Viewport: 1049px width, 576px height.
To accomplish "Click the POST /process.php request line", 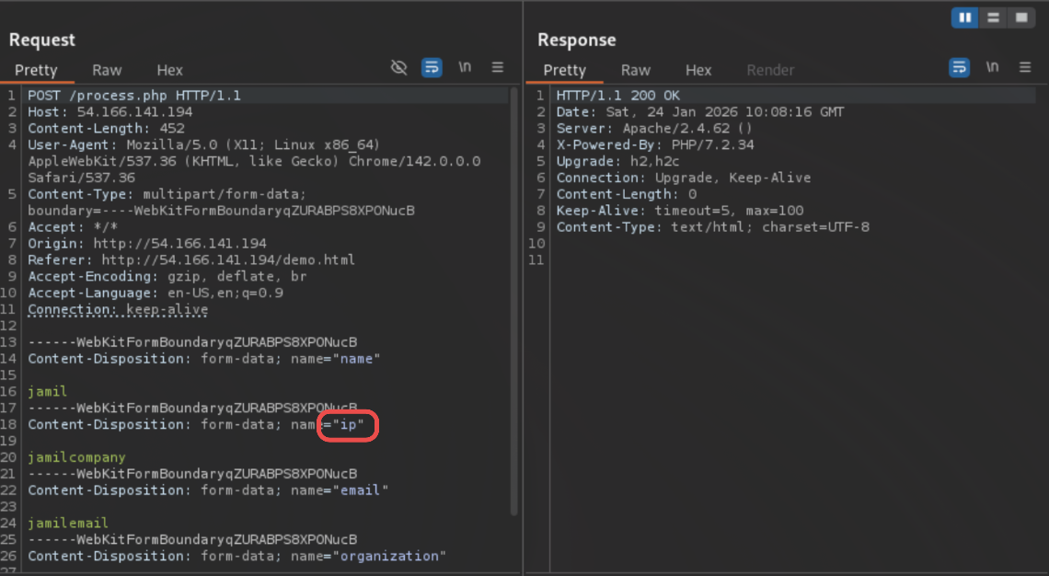I will (x=134, y=96).
